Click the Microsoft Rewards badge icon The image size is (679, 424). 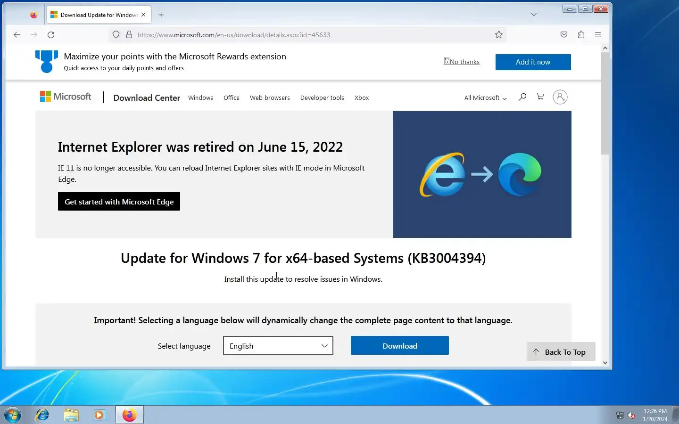47,62
